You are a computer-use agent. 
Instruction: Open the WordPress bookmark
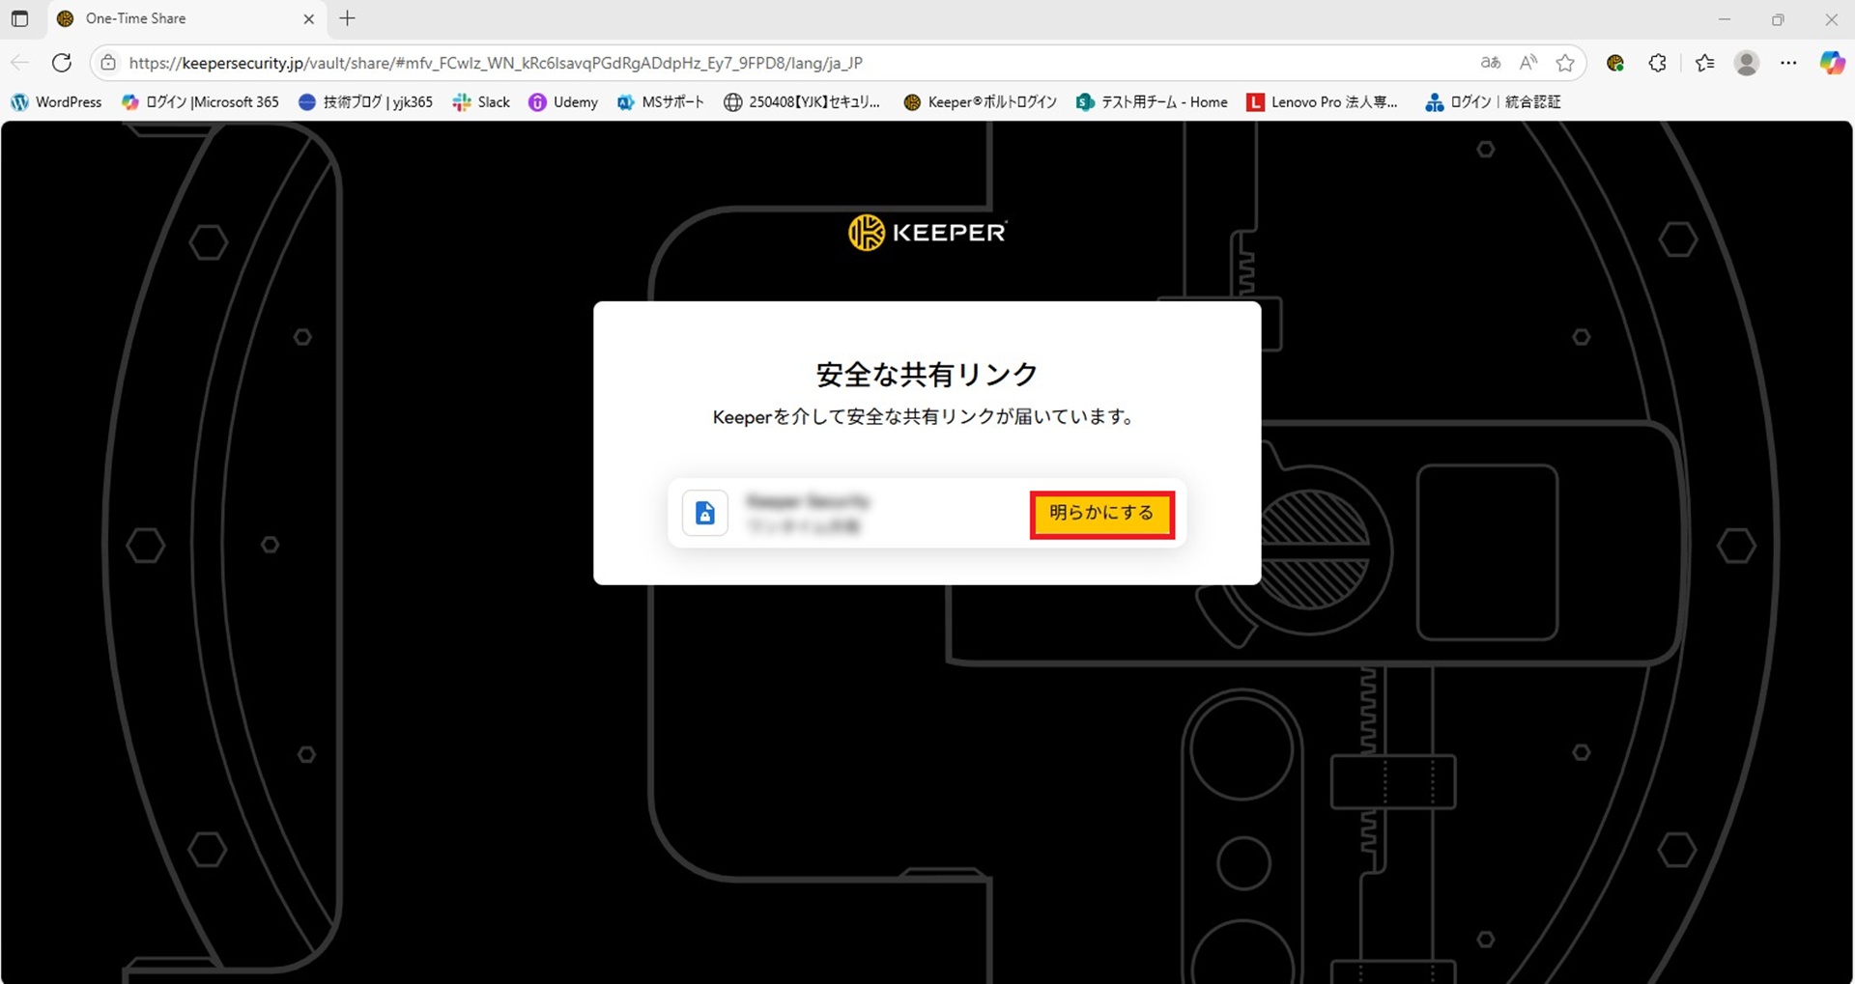point(56,102)
